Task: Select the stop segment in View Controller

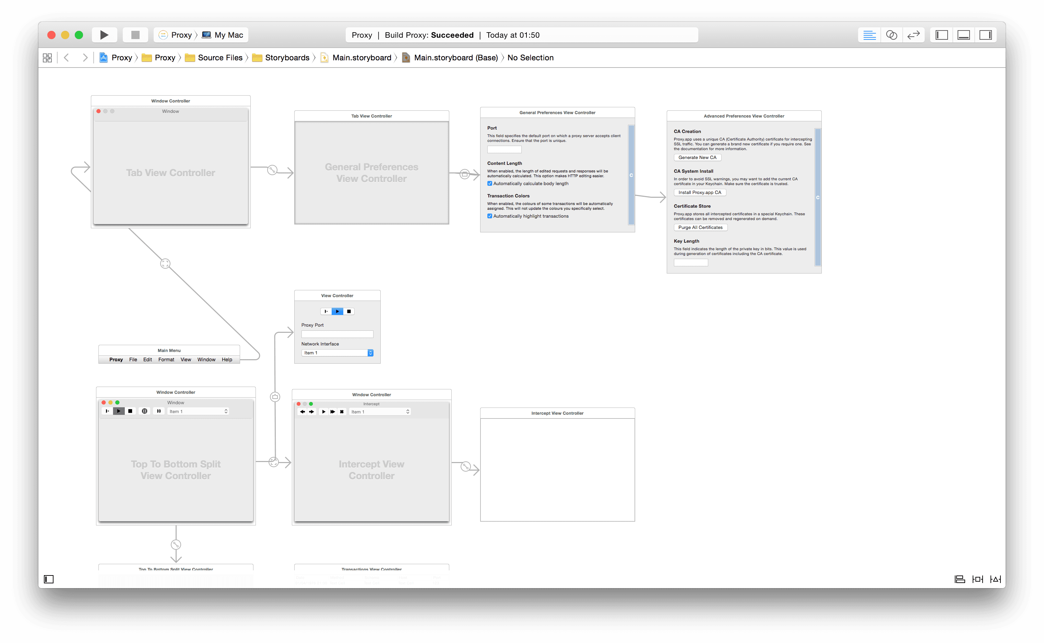Action: click(349, 311)
